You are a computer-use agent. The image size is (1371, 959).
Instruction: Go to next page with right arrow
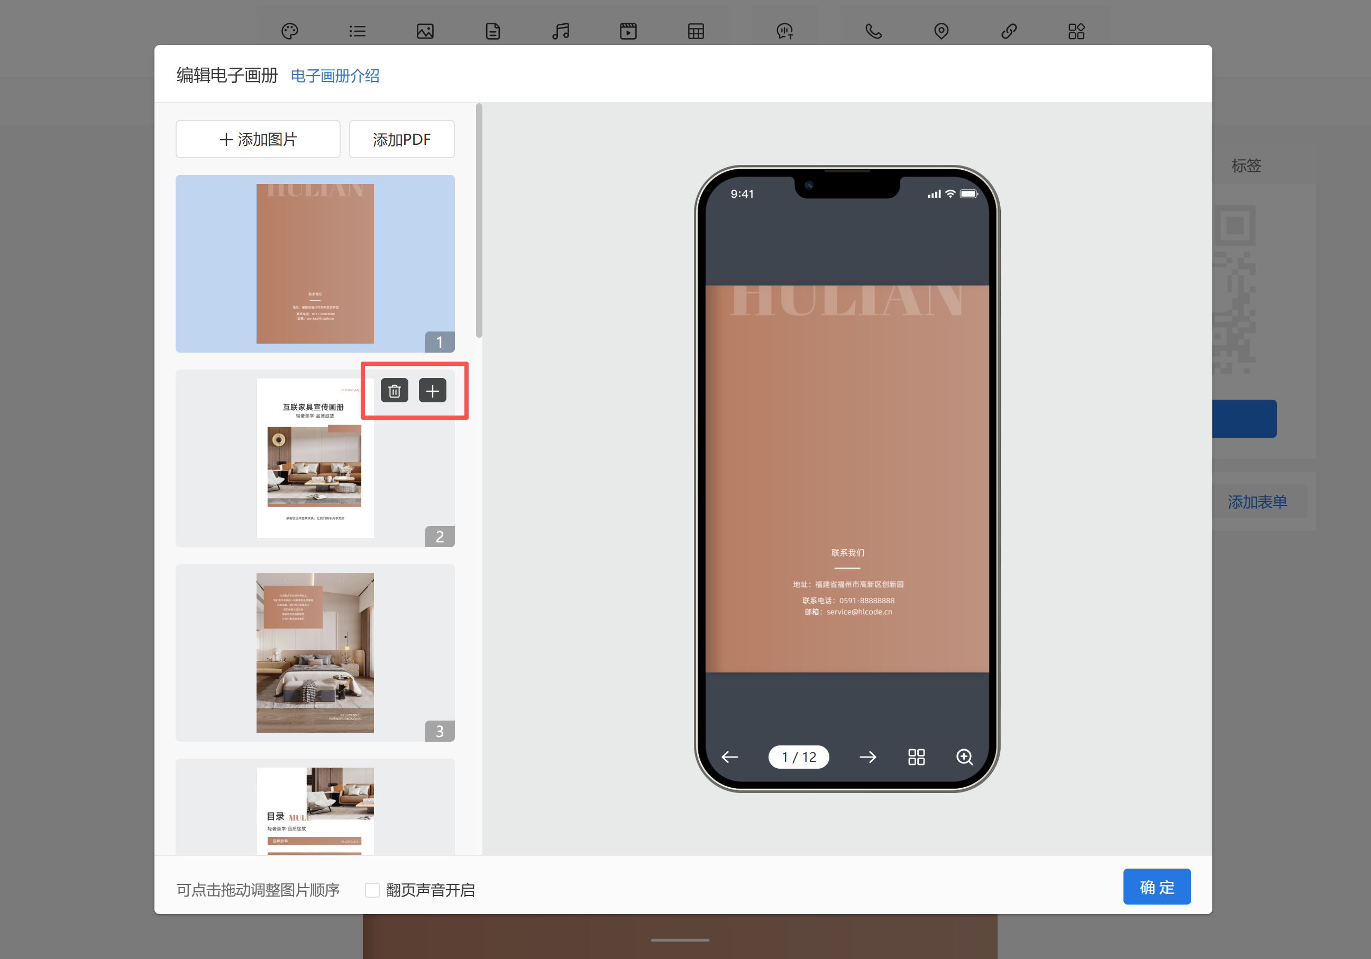pyautogui.click(x=867, y=757)
